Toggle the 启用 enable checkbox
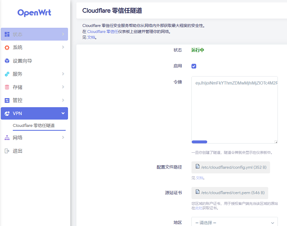 pyautogui.click(x=194, y=66)
